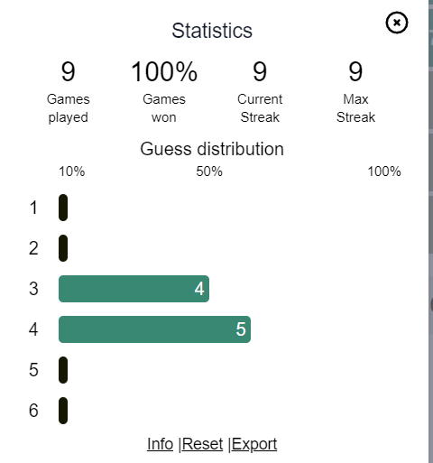Click the Guess distribution heading
The width and height of the screenshot is (433, 463).
tap(212, 149)
